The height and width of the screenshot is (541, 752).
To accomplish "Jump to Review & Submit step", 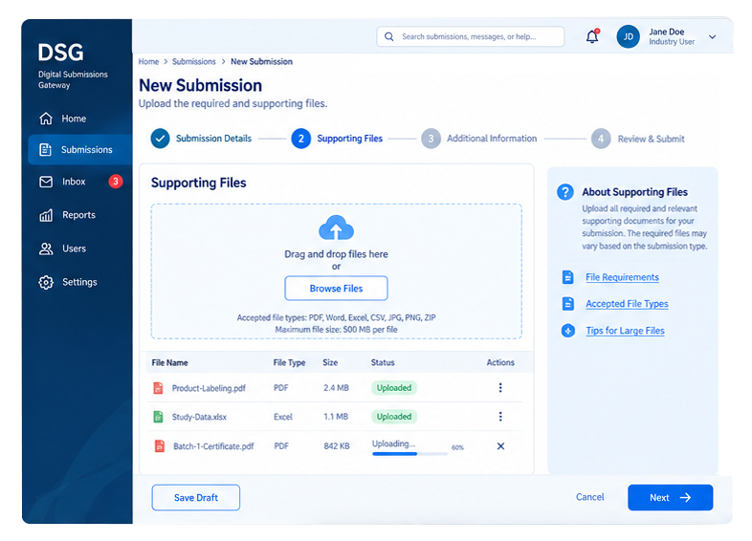I will [x=651, y=139].
